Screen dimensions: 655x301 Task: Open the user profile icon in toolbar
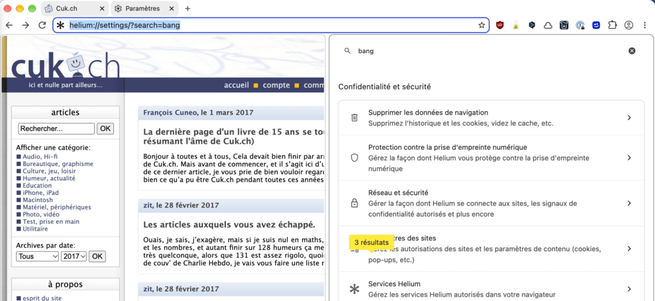point(629,26)
